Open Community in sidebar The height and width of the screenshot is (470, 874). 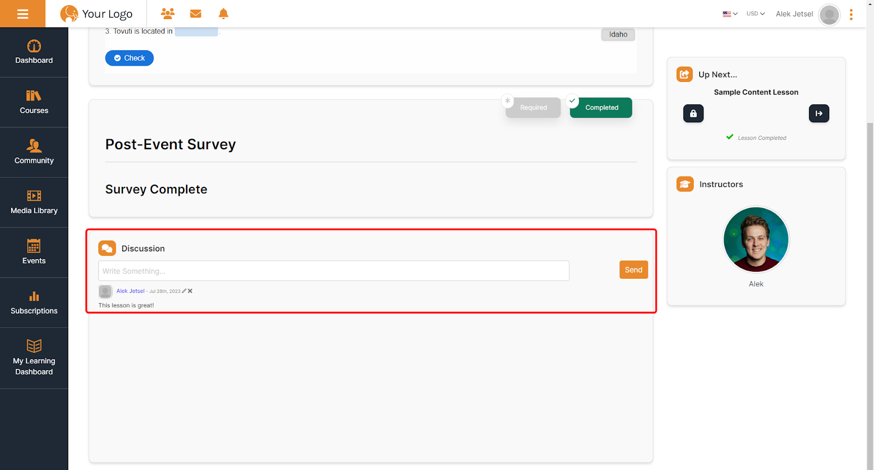[34, 152]
